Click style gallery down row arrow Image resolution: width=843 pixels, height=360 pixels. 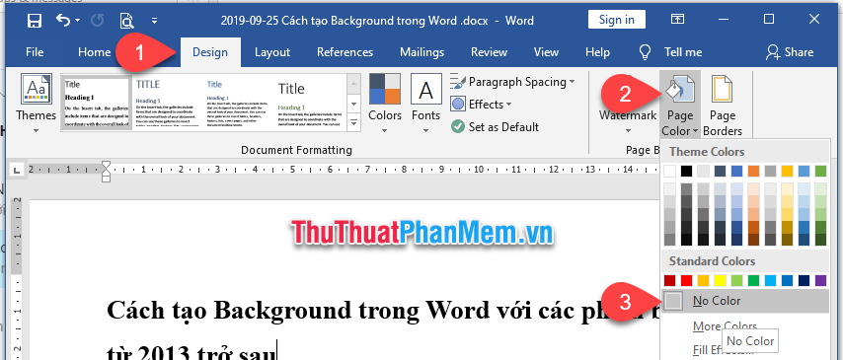(353, 104)
